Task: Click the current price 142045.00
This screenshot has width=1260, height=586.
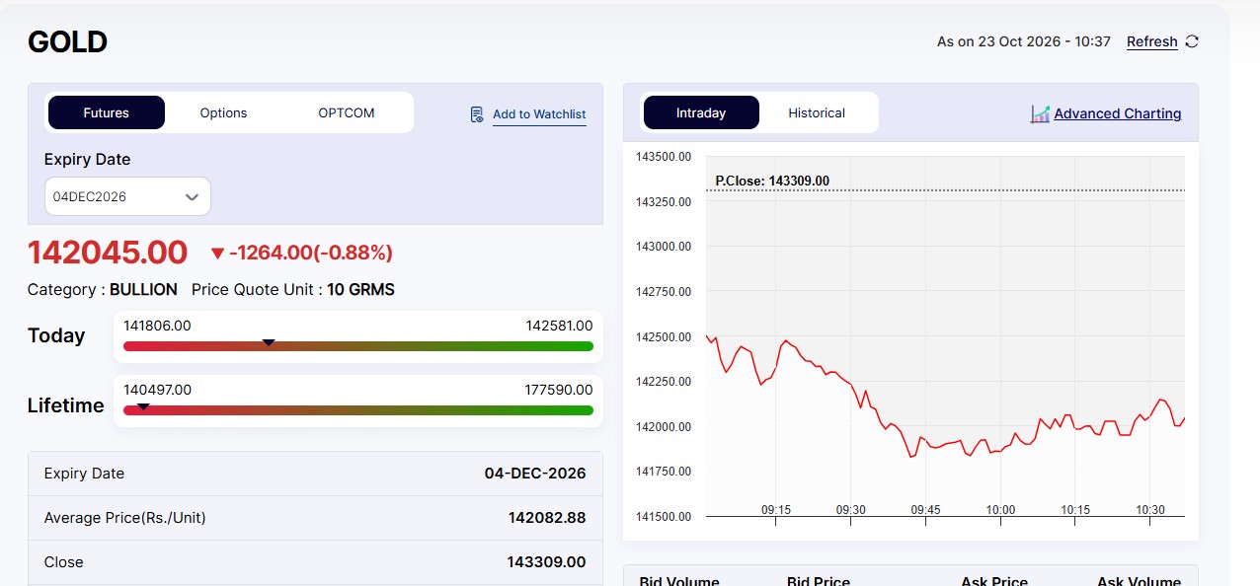Action: point(108,253)
